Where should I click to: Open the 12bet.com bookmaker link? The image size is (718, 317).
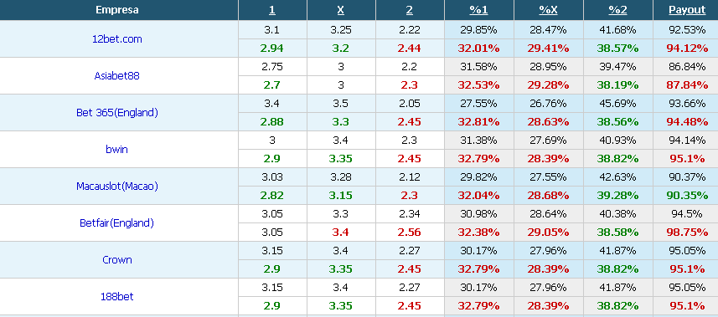(116, 39)
